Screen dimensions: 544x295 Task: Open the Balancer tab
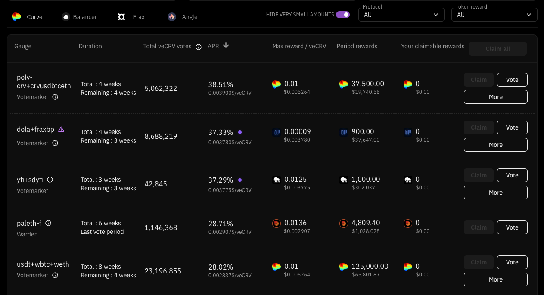pyautogui.click(x=79, y=17)
